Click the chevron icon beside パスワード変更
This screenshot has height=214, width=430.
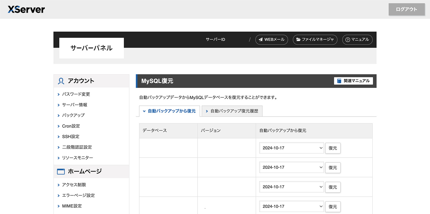coord(59,94)
